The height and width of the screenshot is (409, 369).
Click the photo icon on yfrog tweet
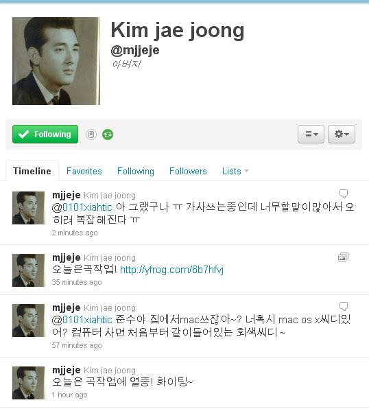coord(343,257)
